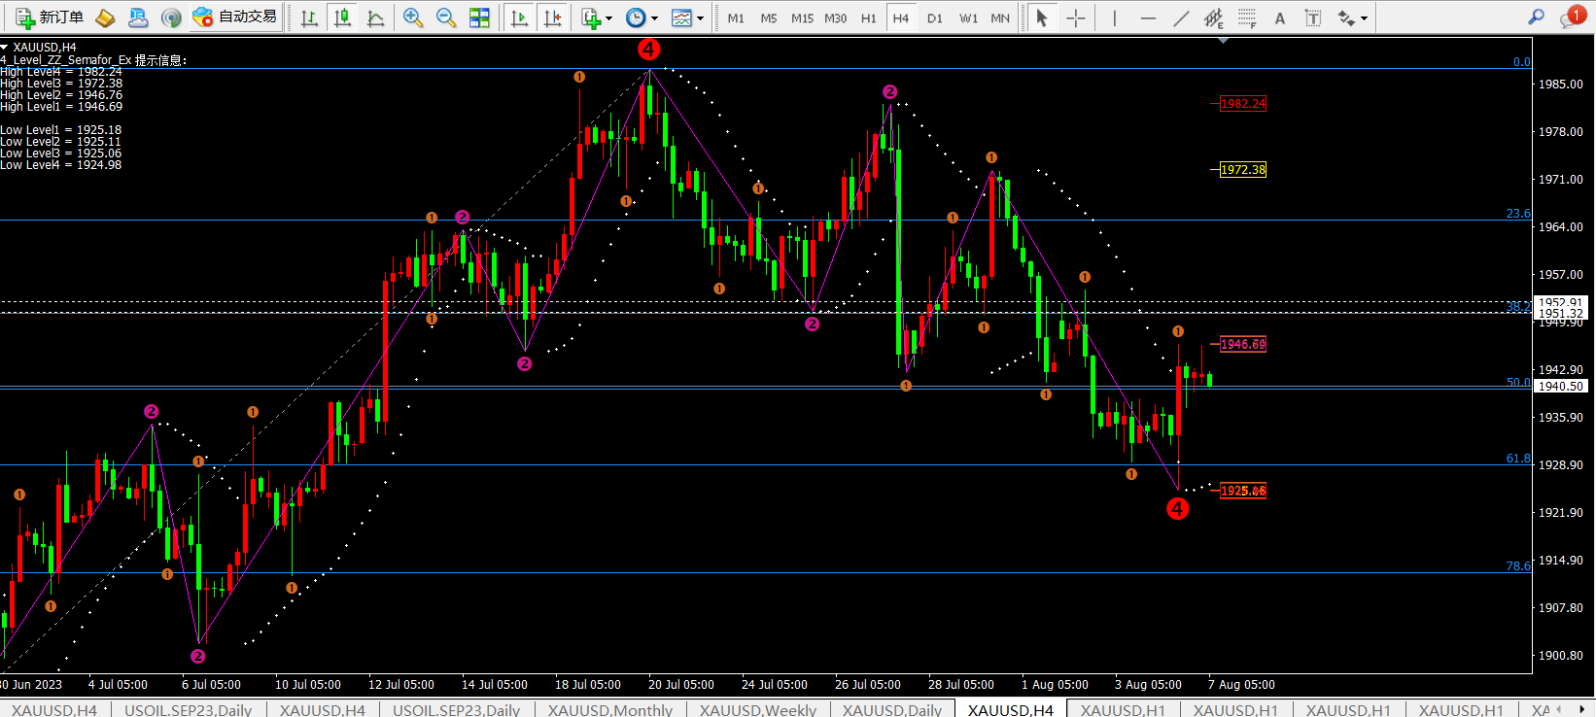Switch to the XAUUSD,Monthly chart tab
The height and width of the screenshot is (717, 1596).
[x=609, y=709]
